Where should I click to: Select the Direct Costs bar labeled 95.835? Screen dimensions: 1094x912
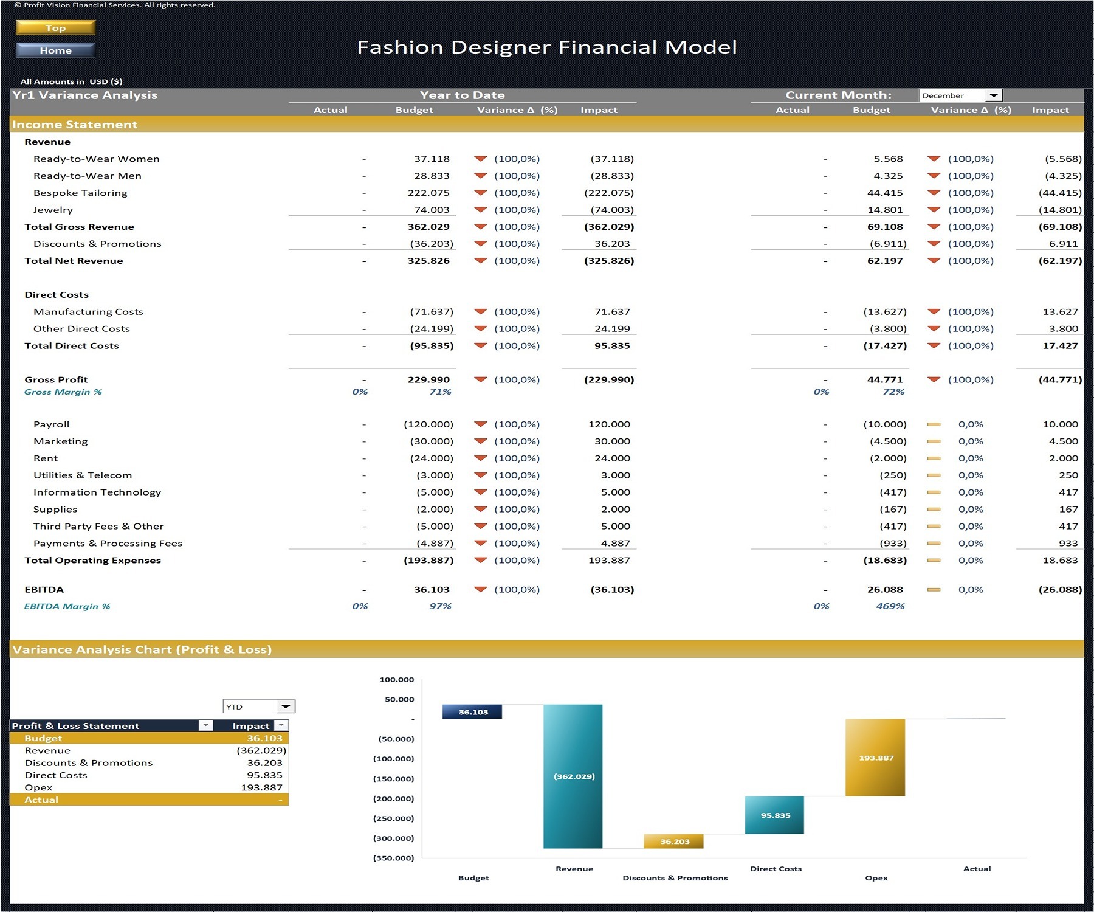tap(774, 815)
